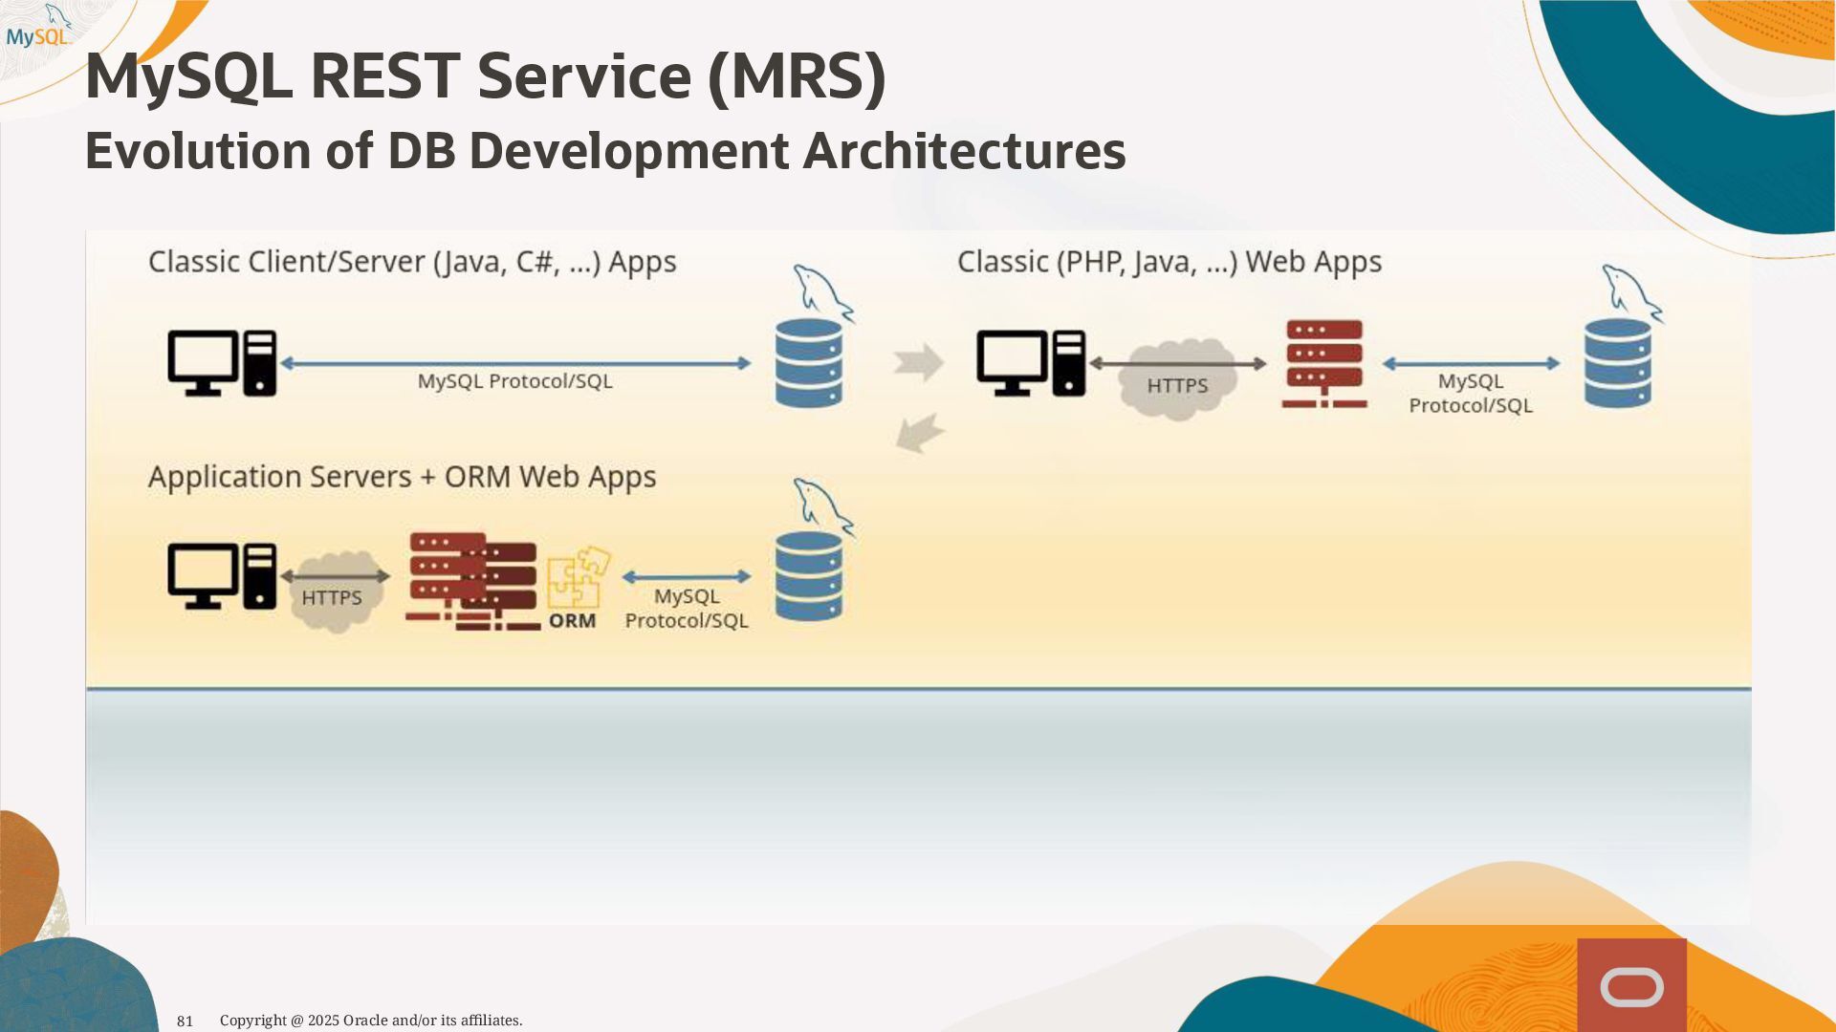
Task: Click the Classic Client/Server Apps heading
Action: [412, 262]
